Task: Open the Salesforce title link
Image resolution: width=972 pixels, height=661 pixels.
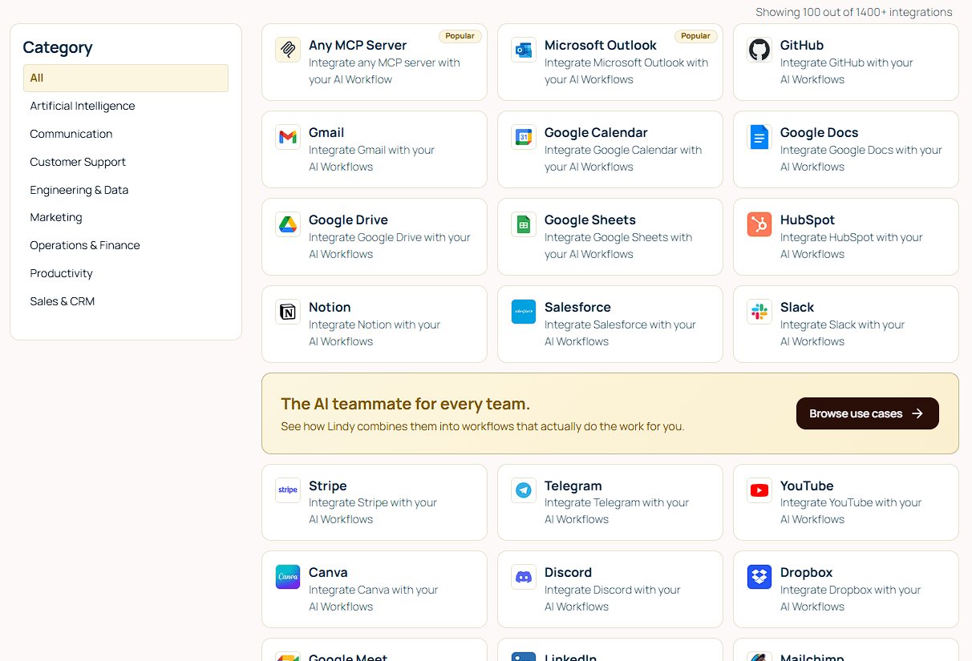Action: [577, 307]
